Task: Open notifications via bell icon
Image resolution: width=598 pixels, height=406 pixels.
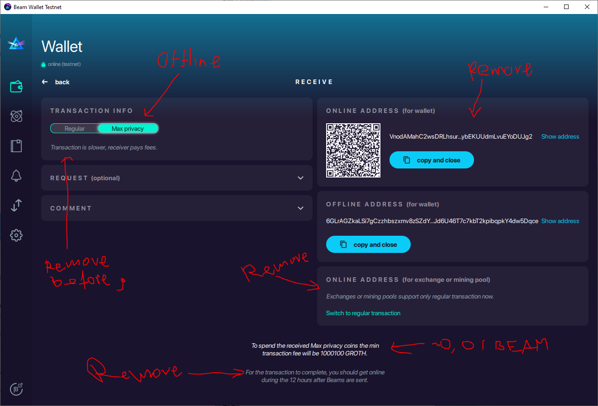Action: coord(16,176)
